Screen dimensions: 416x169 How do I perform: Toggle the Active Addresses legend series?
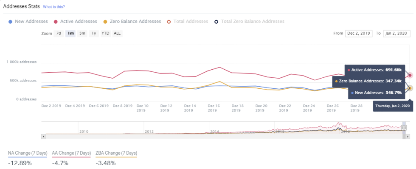pyautogui.click(x=78, y=21)
